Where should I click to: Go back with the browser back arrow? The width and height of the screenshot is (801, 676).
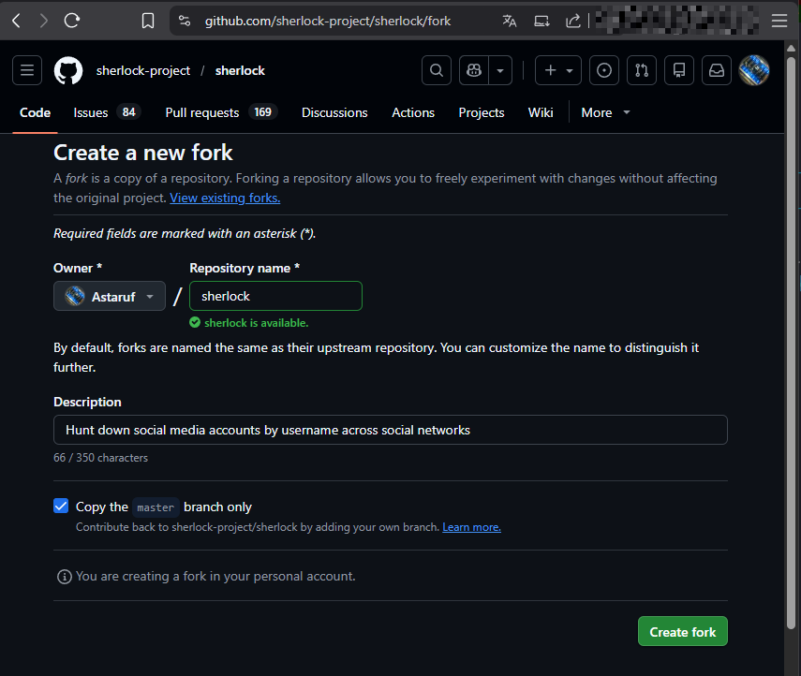click(16, 21)
